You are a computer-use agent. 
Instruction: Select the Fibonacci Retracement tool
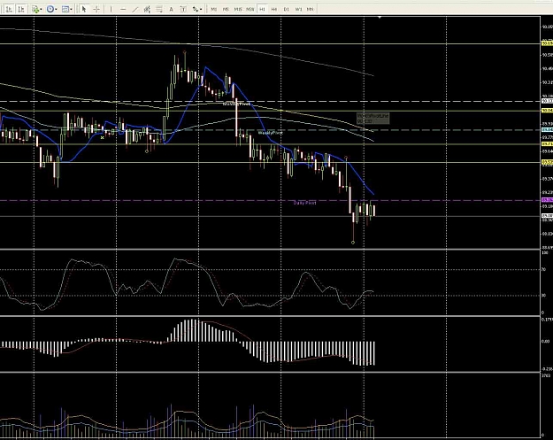(159, 9)
